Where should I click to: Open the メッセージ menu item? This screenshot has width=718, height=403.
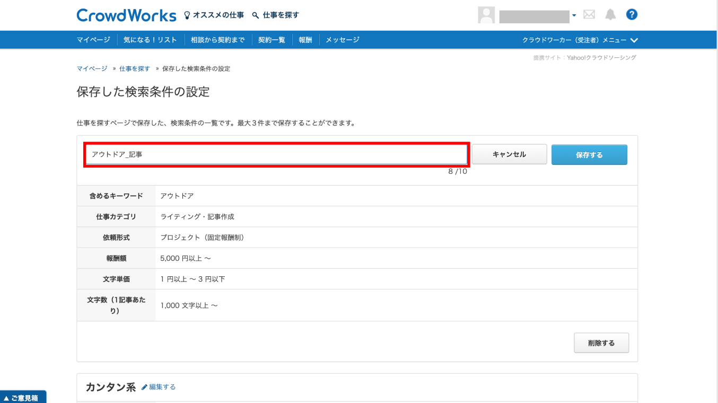tap(342, 40)
